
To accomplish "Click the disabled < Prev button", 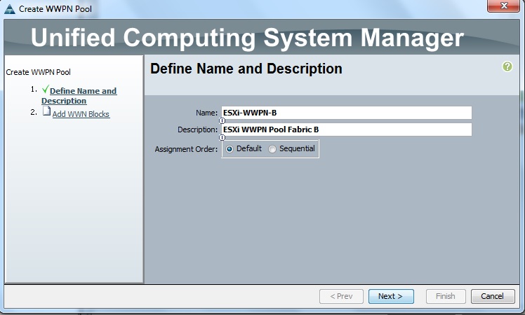I will 341,296.
